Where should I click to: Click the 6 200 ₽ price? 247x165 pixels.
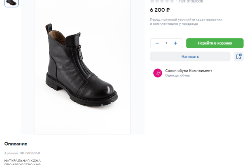(160, 9)
